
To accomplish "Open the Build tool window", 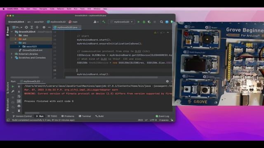I will [99, 116].
